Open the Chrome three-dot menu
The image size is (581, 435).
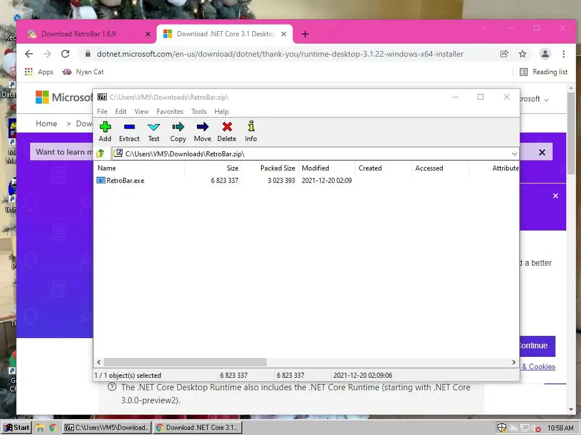563,54
